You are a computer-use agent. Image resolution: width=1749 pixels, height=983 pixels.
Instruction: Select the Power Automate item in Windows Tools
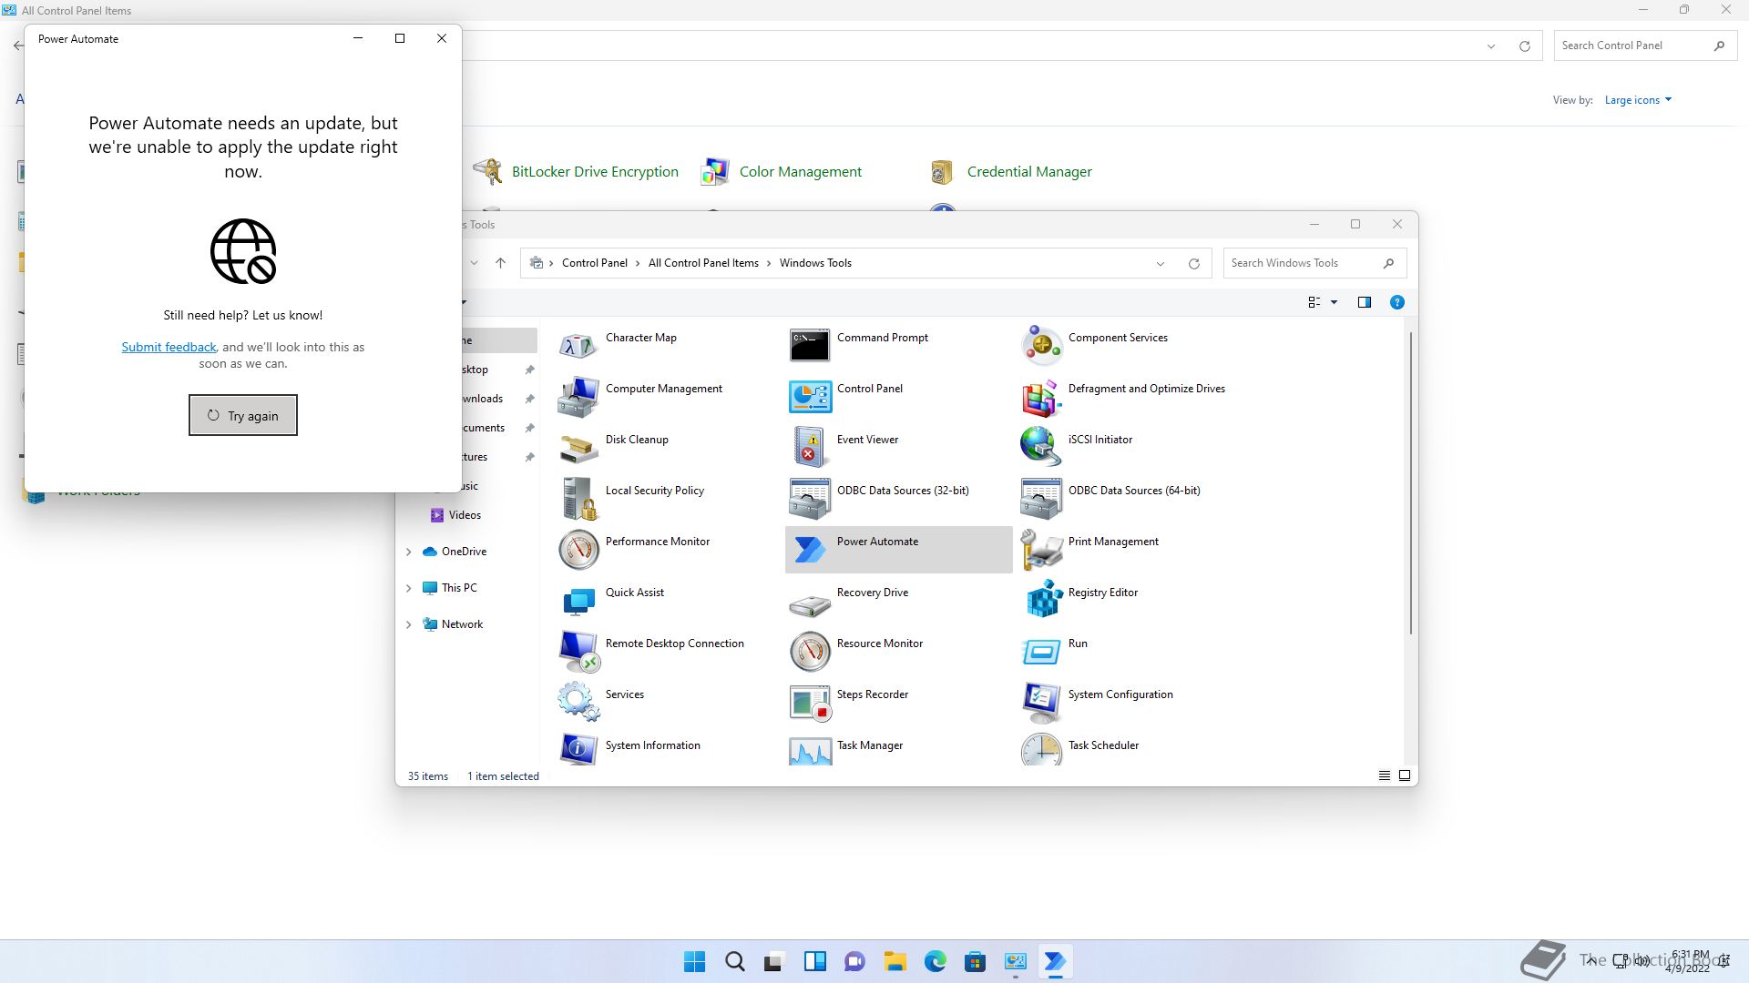pyautogui.click(x=898, y=549)
